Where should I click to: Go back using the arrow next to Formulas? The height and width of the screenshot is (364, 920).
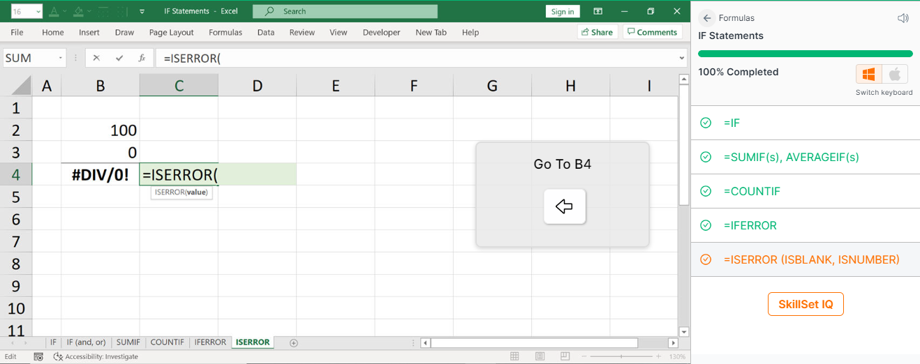click(707, 18)
